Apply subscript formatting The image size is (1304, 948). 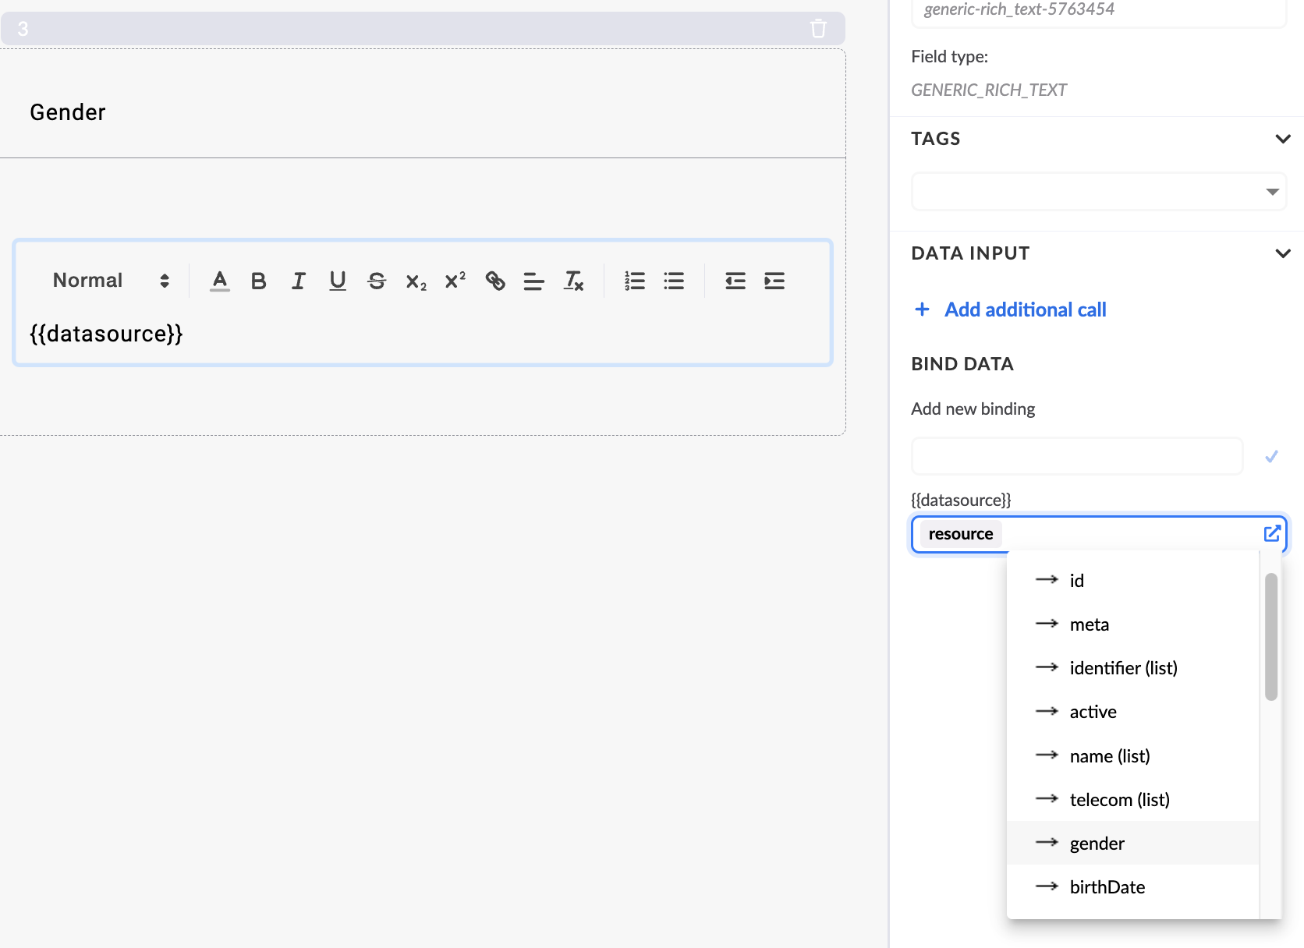pyautogui.click(x=416, y=281)
